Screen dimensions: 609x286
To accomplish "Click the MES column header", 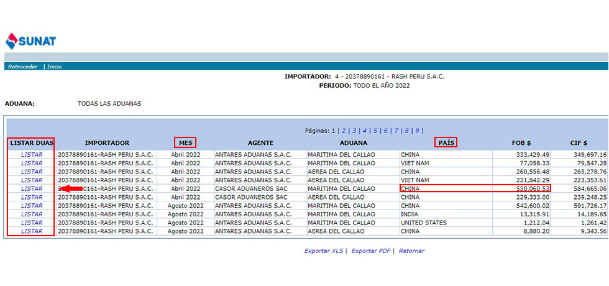I will tap(185, 143).
